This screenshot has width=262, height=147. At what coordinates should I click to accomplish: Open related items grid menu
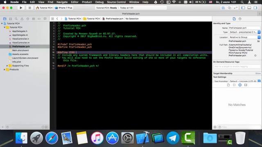click(52, 19)
